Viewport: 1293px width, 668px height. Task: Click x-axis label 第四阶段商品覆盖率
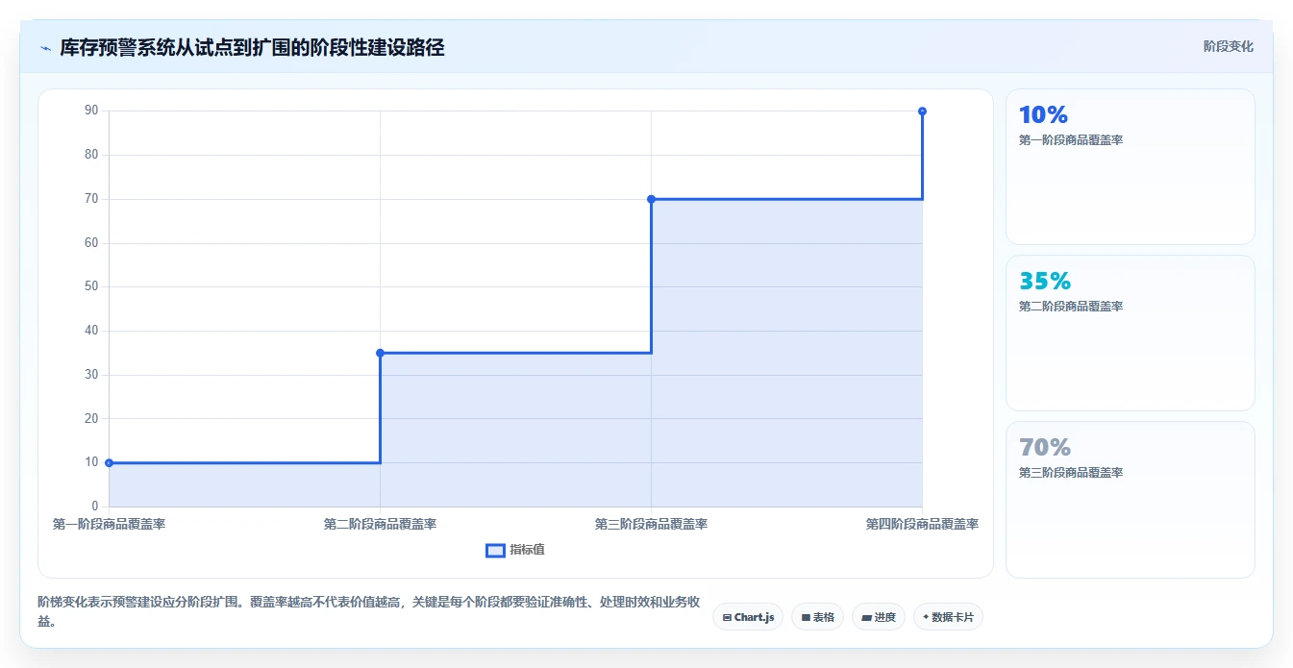click(922, 524)
